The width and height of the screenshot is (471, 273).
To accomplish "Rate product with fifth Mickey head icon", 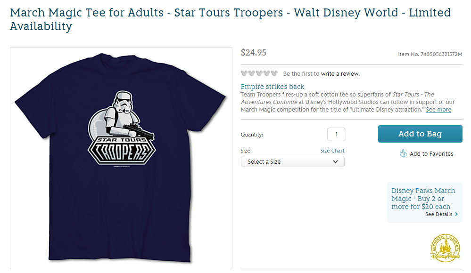I will click(x=273, y=73).
